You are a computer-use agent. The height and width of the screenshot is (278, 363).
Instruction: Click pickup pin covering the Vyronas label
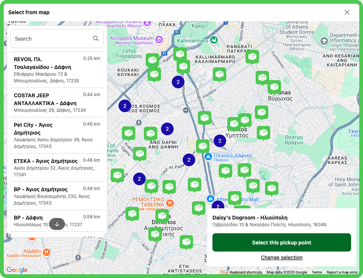click(274, 87)
